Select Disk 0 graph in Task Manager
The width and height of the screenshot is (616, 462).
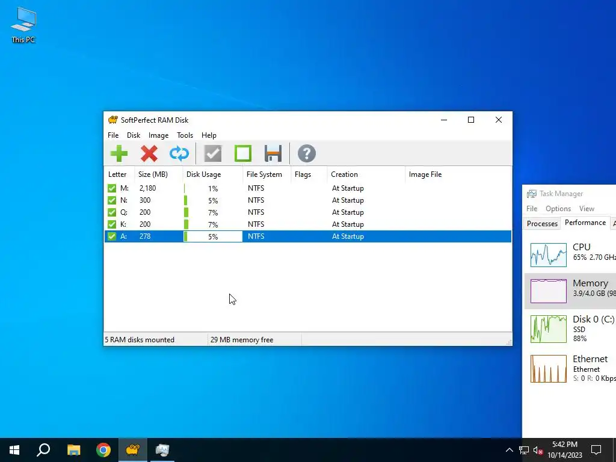549,329
